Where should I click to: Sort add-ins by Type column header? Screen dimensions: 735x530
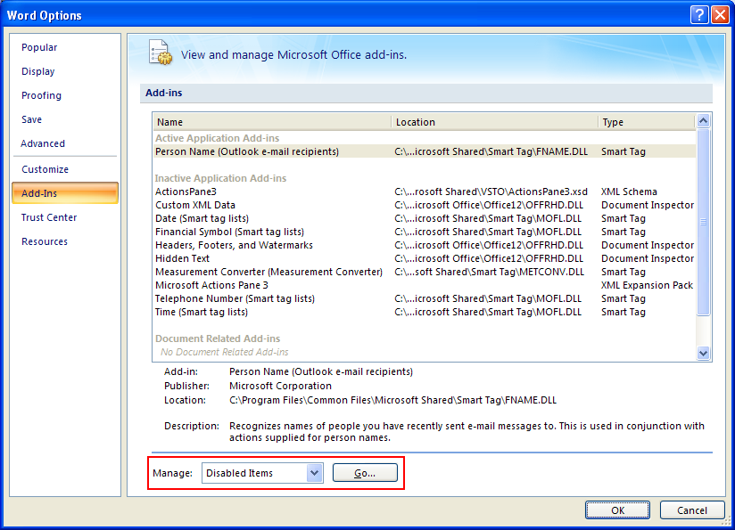click(x=646, y=122)
